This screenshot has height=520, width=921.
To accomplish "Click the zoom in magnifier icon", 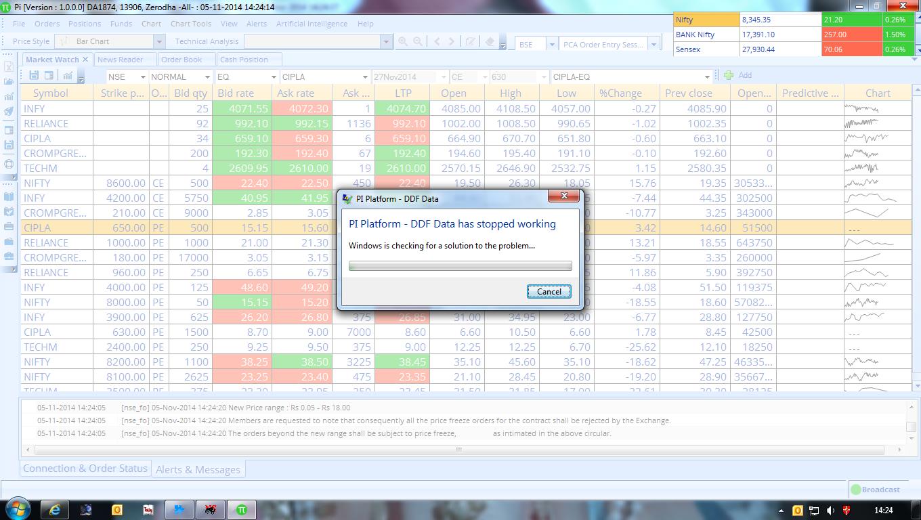I will 403,41.
